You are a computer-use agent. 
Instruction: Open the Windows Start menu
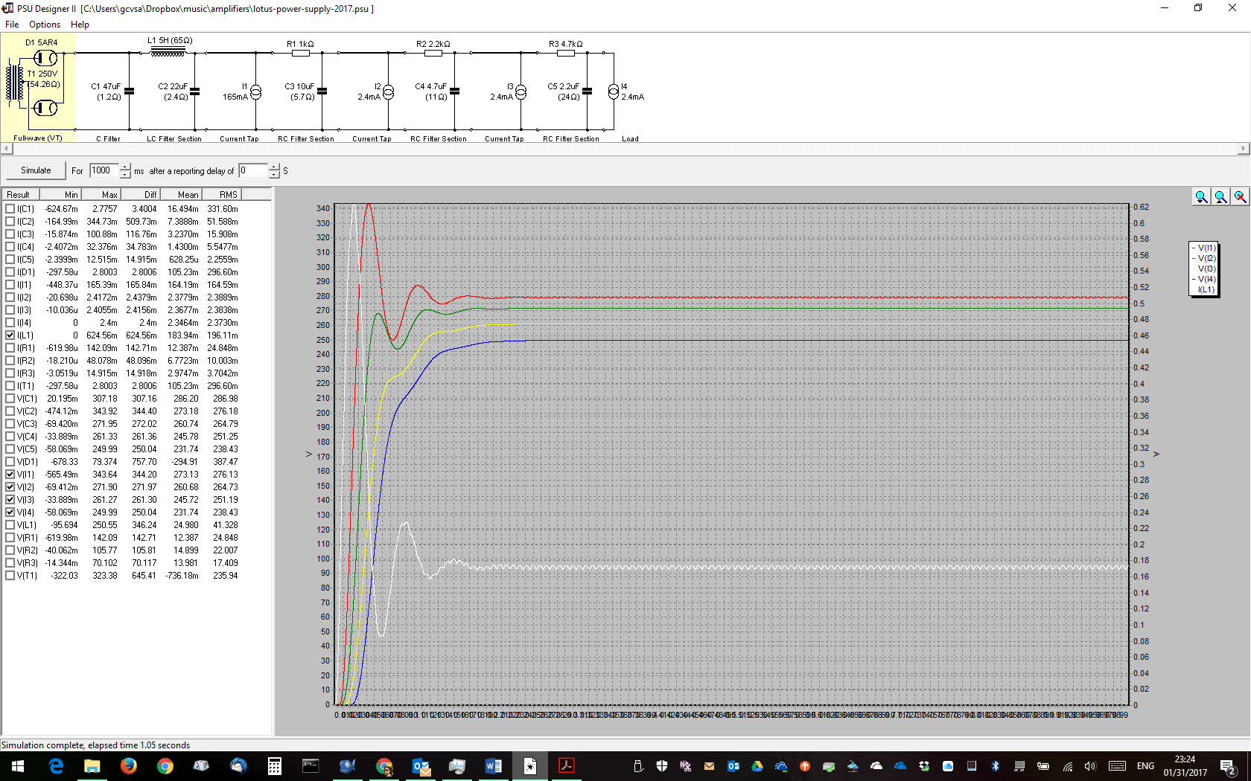click(x=18, y=765)
